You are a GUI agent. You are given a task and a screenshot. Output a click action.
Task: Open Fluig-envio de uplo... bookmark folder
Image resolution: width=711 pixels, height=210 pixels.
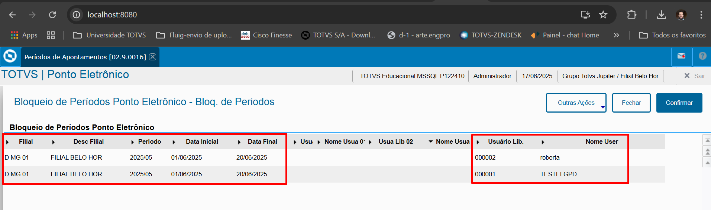194,35
